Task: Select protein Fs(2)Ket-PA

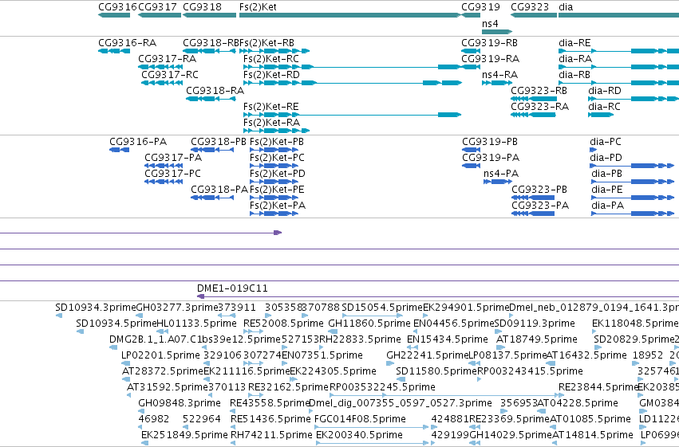Action: pos(274,214)
